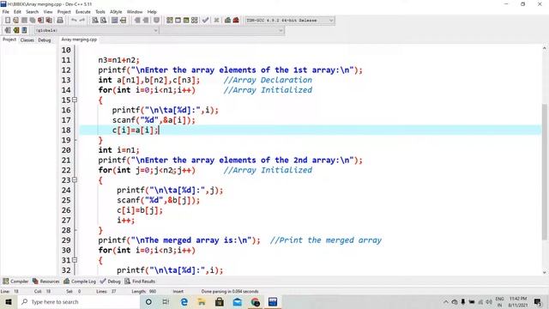The height and width of the screenshot is (309, 549).
Task: Collapse the code block at line 31
Action: [x=75, y=260]
